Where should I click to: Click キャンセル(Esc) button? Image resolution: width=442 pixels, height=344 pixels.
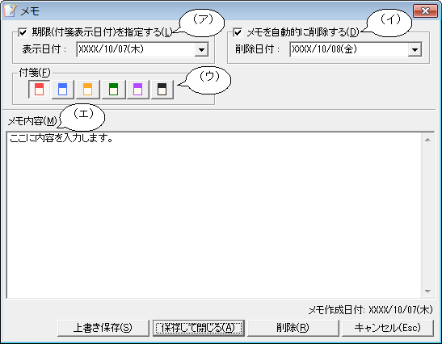tap(388, 328)
